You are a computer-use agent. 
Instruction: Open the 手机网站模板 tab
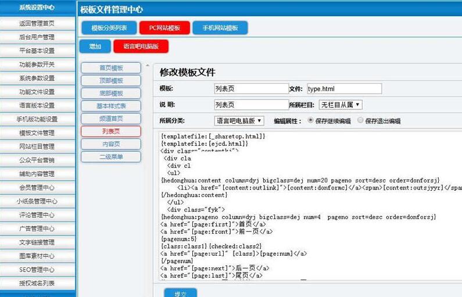pyautogui.click(x=220, y=28)
